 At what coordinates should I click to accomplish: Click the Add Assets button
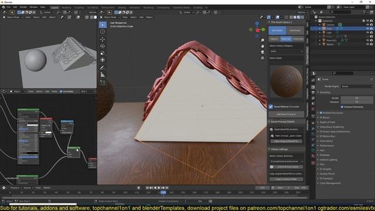295,30
